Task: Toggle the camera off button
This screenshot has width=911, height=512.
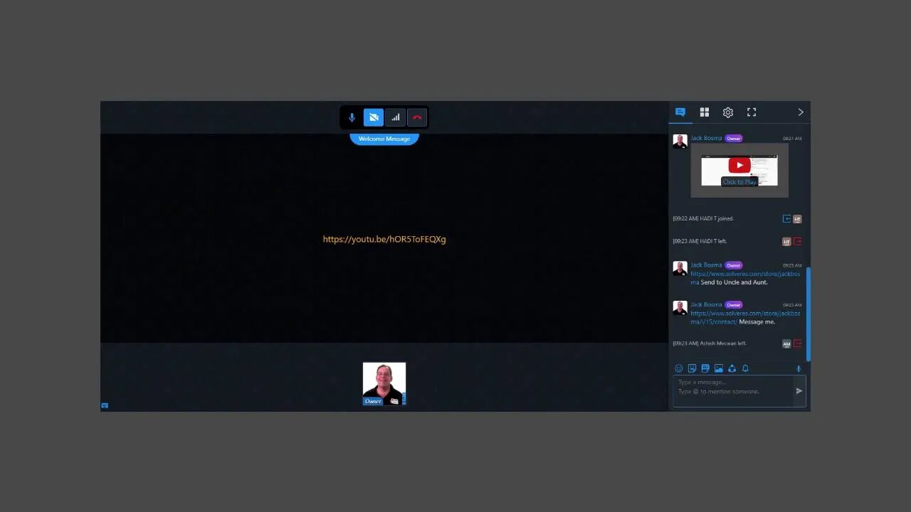Action: 374,117
